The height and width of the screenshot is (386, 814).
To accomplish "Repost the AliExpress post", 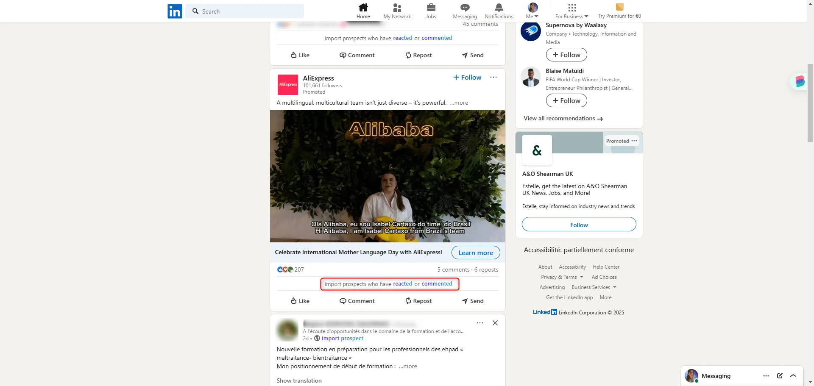I will pos(418,301).
